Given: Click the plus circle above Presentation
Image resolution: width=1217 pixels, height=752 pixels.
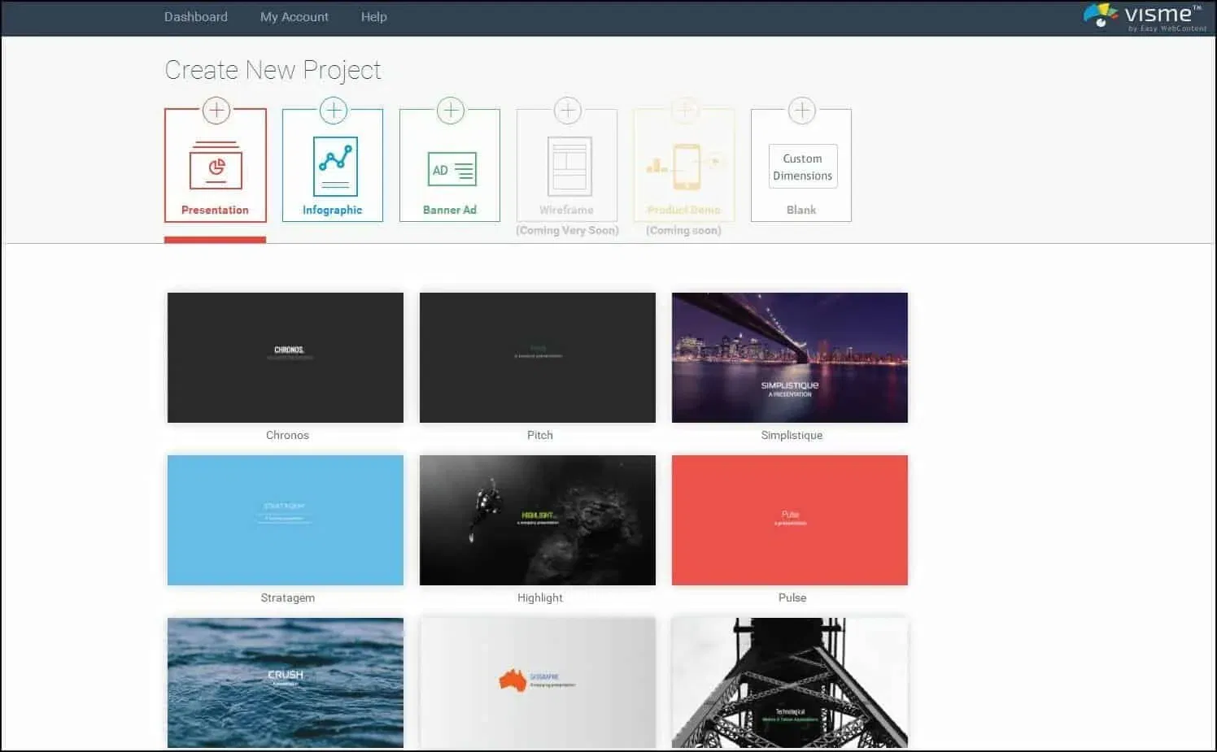Looking at the screenshot, I should (216, 110).
